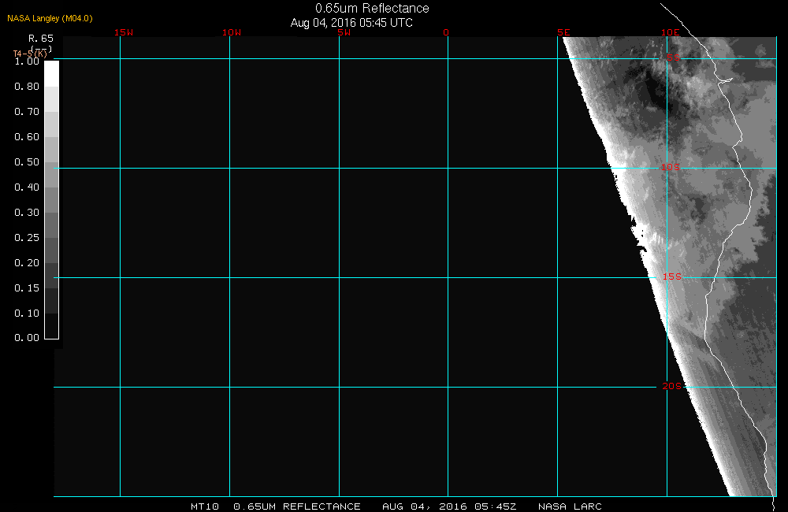Click the 5W longitude marker label
This screenshot has height=512, width=788.
(x=343, y=32)
